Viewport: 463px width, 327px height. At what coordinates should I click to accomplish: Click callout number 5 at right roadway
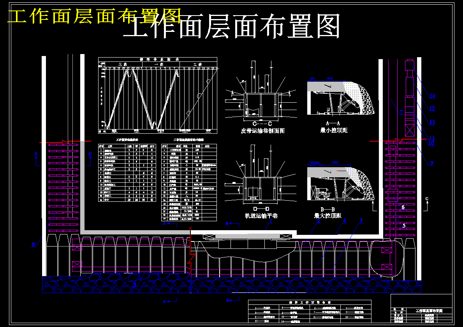[x=404, y=226]
